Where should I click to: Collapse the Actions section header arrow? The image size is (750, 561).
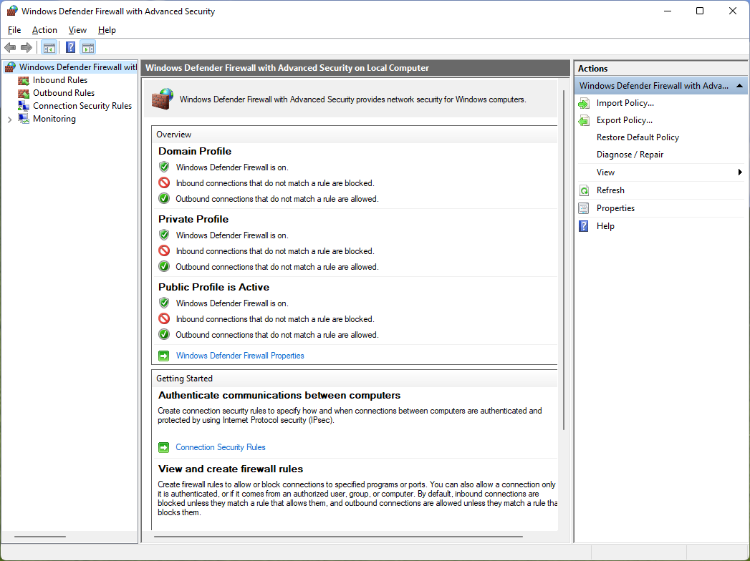(x=739, y=86)
